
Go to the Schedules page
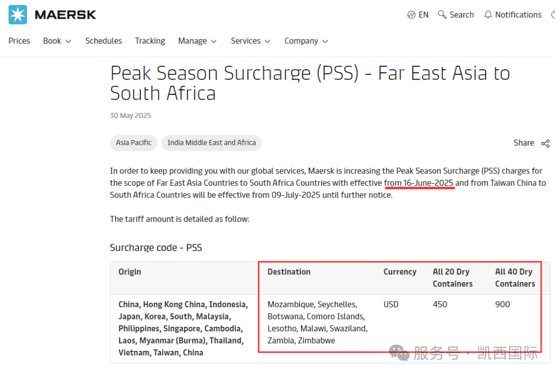point(103,41)
